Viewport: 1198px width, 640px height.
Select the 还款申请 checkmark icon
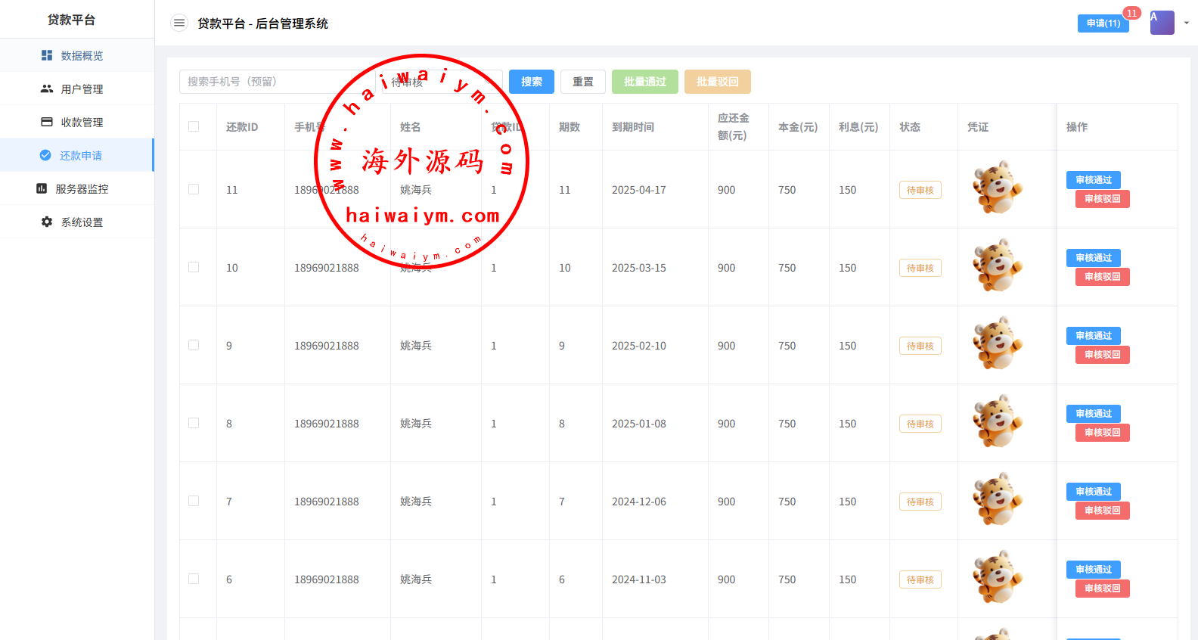point(45,155)
